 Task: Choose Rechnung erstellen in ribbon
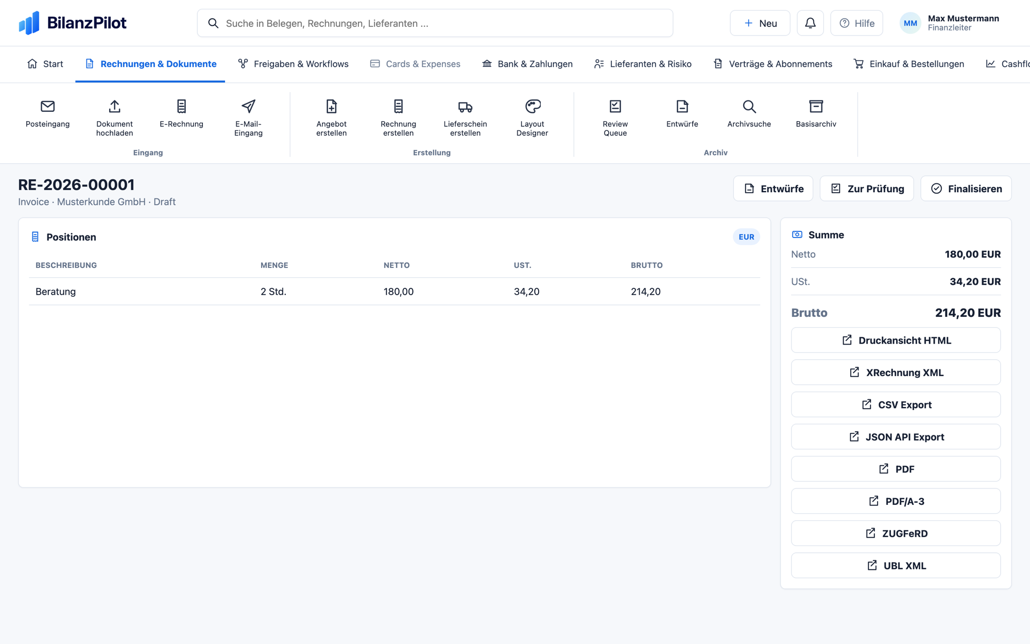(398, 118)
